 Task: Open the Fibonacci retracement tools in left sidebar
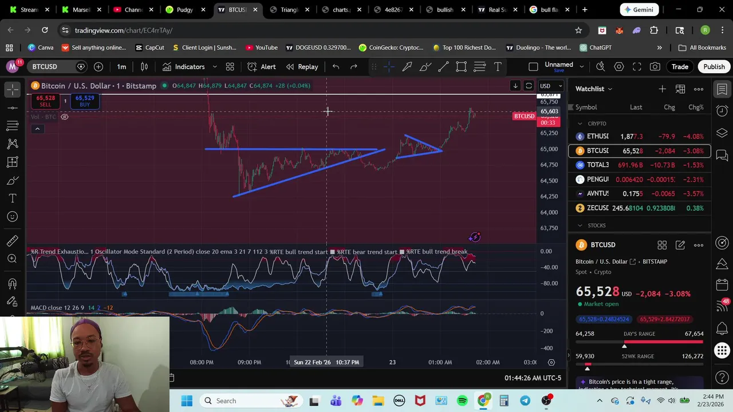tap(12, 125)
